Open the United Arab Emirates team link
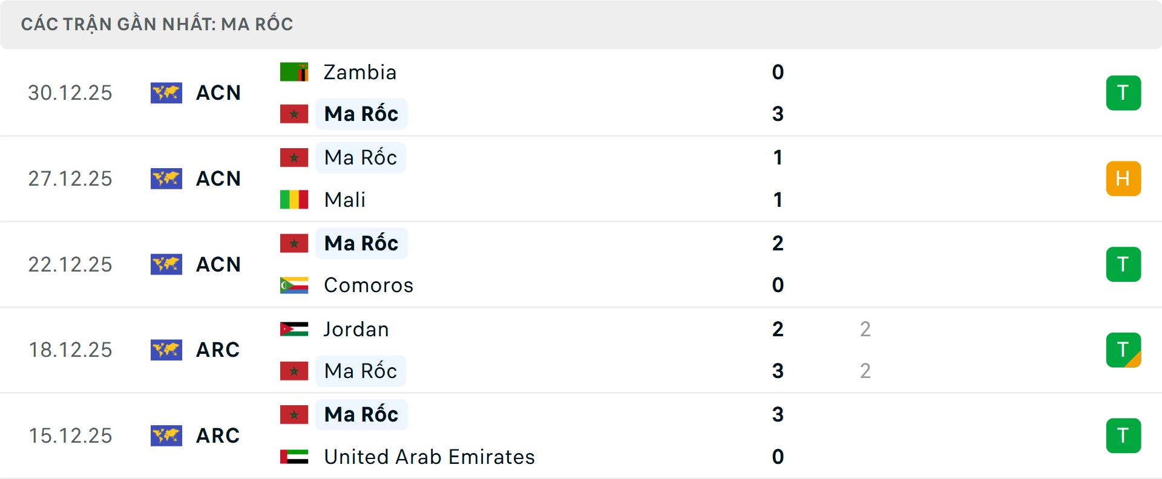This screenshot has height=479, width=1162. point(430,457)
